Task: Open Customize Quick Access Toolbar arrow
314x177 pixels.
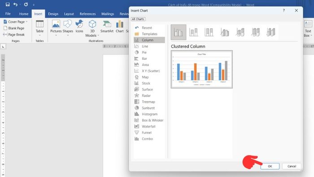Action: [x=34, y=4]
